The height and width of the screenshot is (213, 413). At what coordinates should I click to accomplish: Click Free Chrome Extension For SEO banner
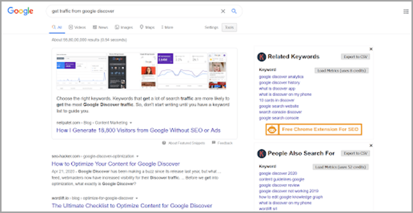click(314, 130)
